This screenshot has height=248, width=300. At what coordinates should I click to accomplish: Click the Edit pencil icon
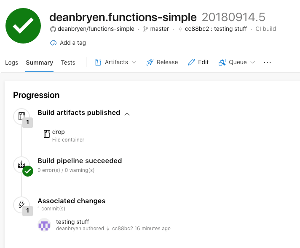(x=191, y=62)
